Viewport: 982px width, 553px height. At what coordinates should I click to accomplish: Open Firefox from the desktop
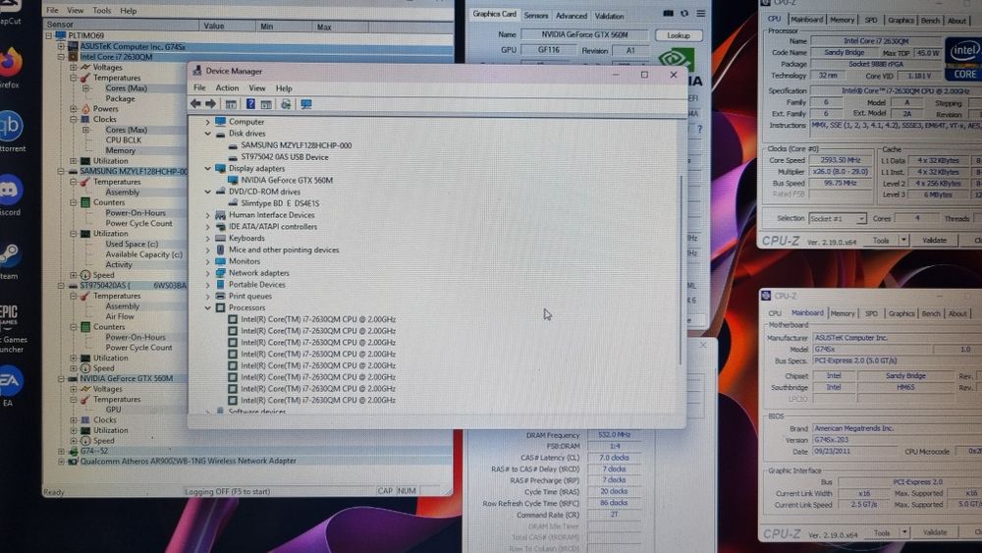(x=10, y=62)
